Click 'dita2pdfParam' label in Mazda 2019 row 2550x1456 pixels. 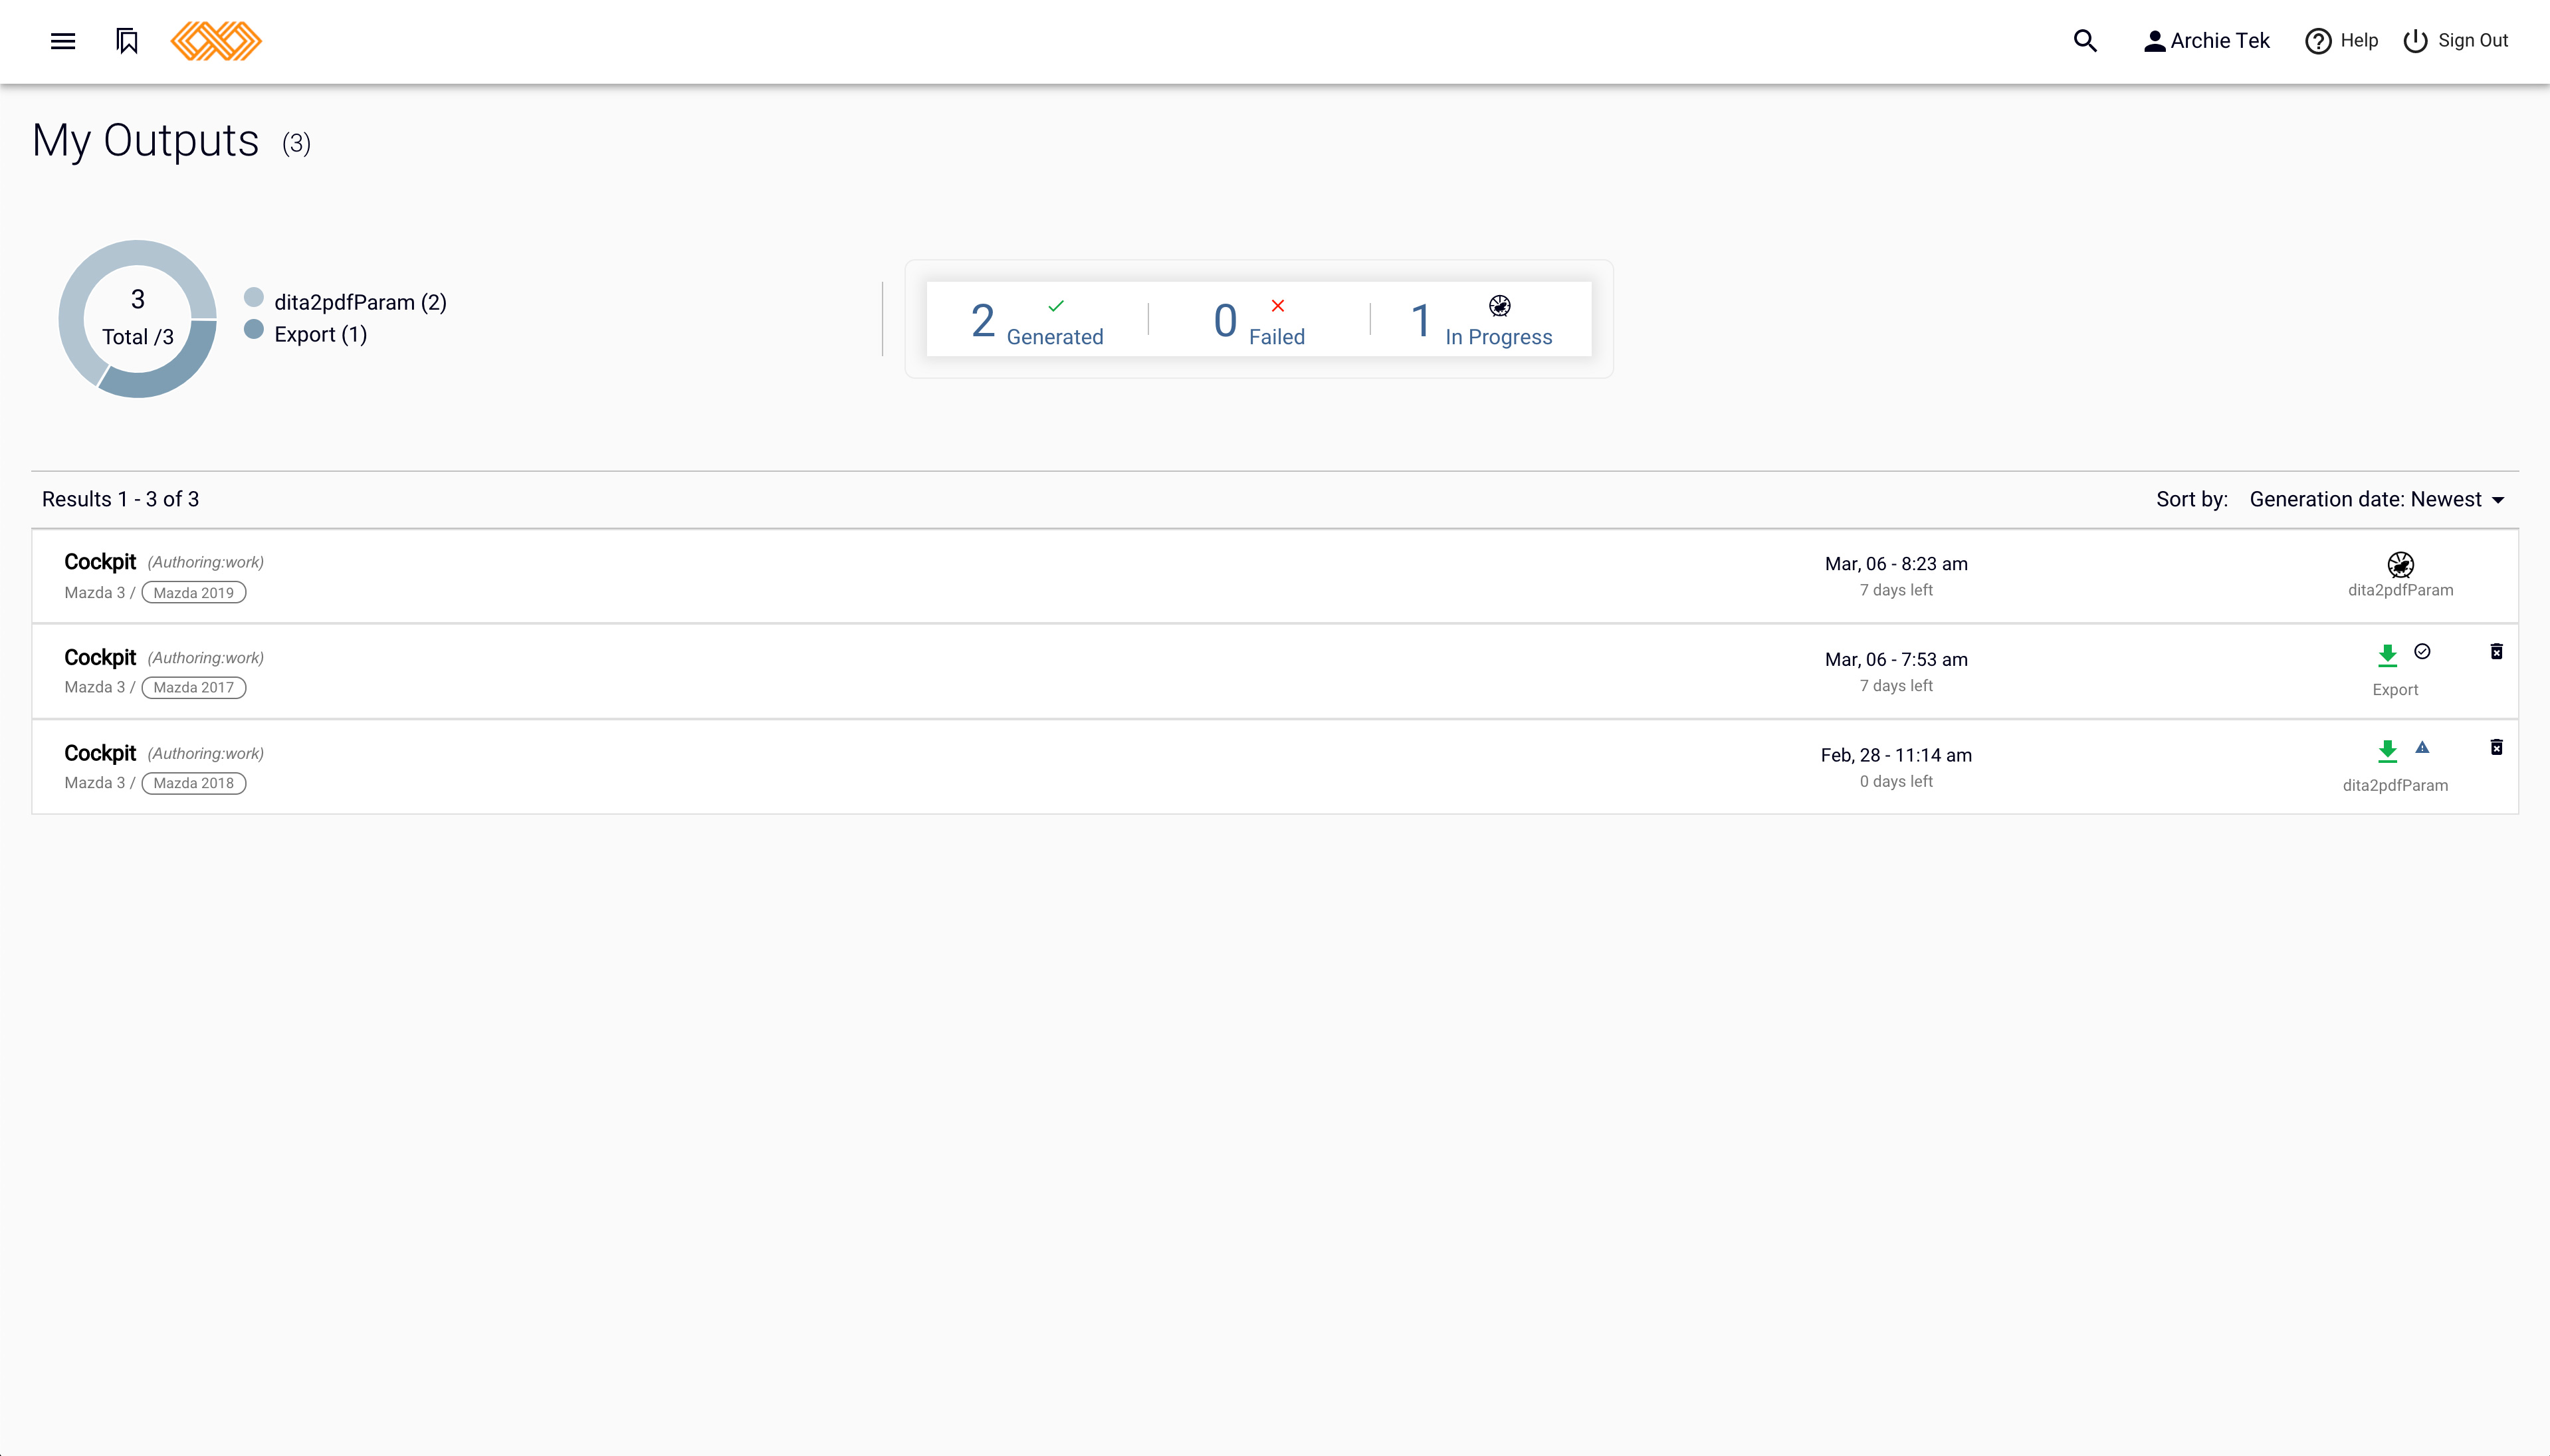click(2400, 590)
